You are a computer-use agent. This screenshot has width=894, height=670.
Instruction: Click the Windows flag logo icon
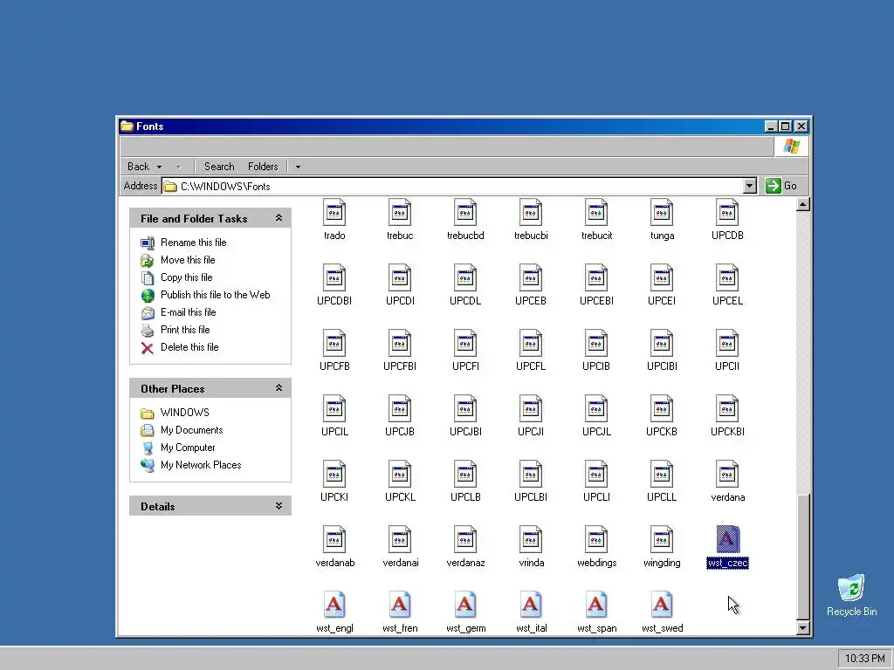(x=791, y=147)
